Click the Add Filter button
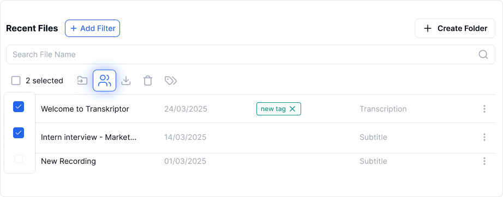 pos(92,28)
